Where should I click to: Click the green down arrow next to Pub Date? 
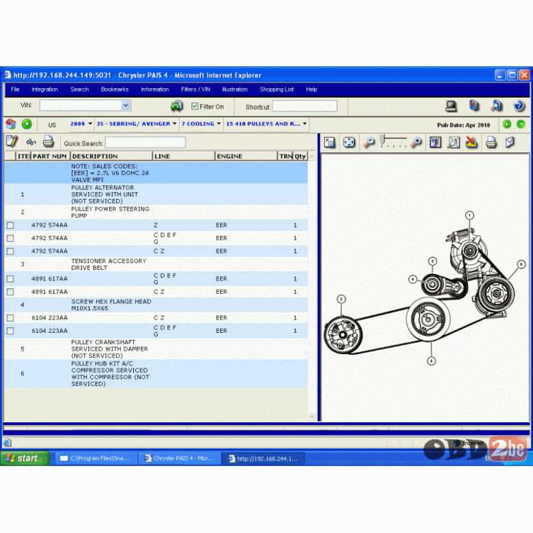tap(521, 124)
